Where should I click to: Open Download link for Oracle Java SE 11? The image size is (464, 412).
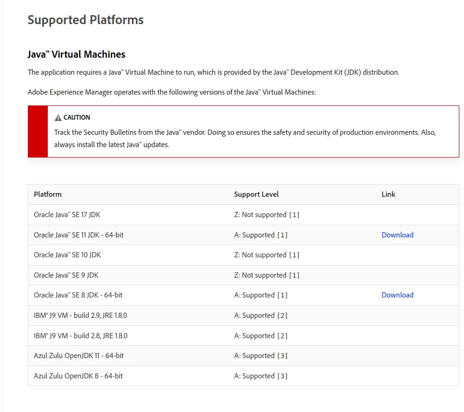pos(397,235)
